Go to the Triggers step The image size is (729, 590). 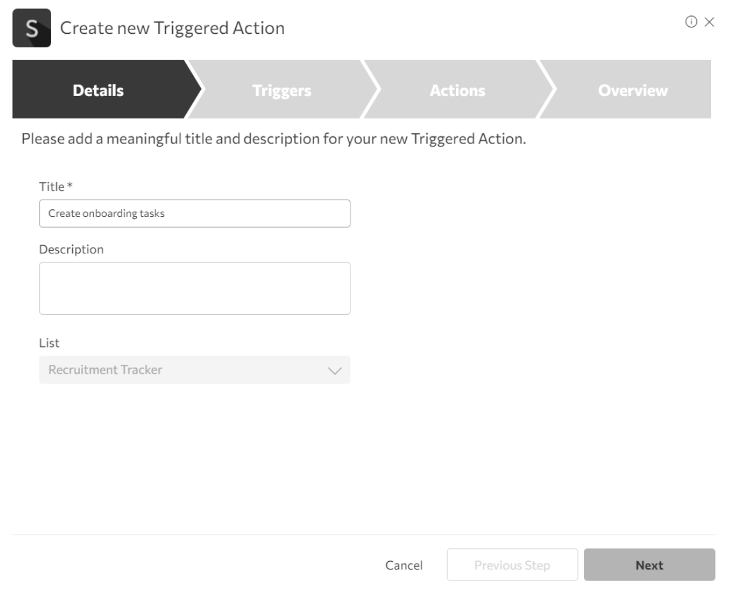[x=281, y=90]
